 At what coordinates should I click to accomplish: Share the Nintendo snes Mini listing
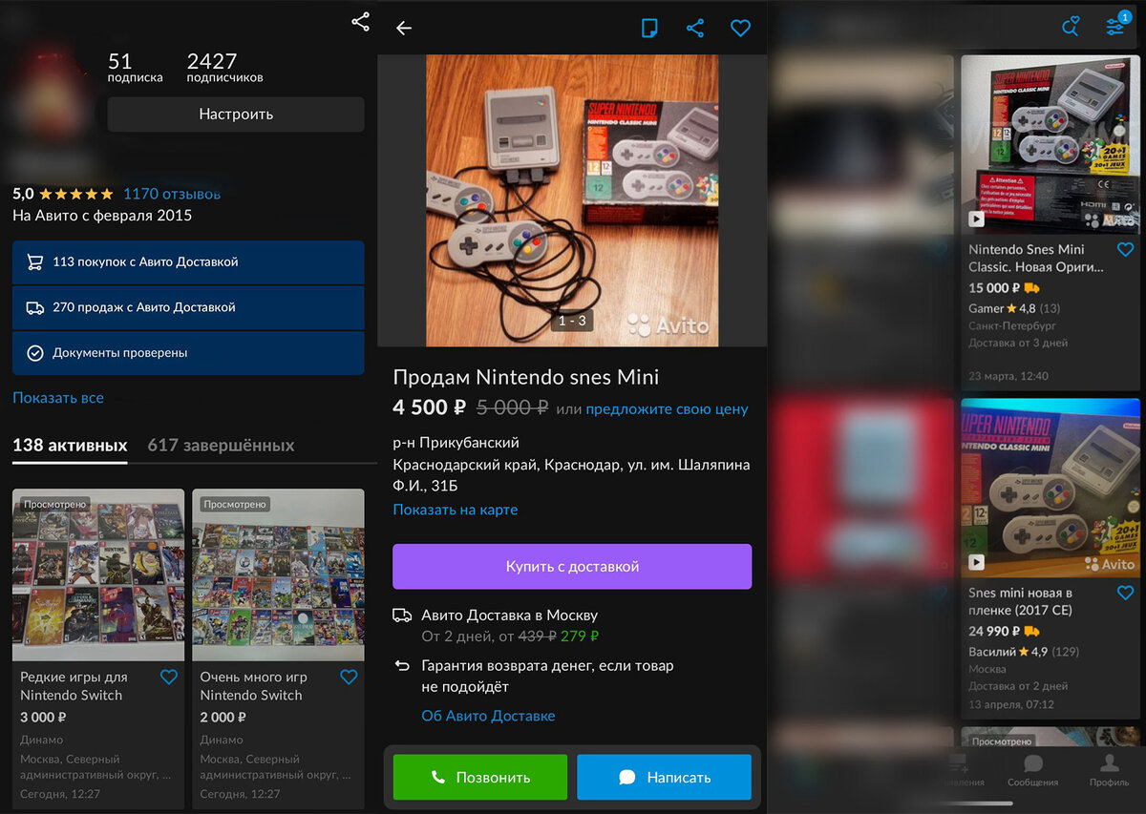click(695, 28)
